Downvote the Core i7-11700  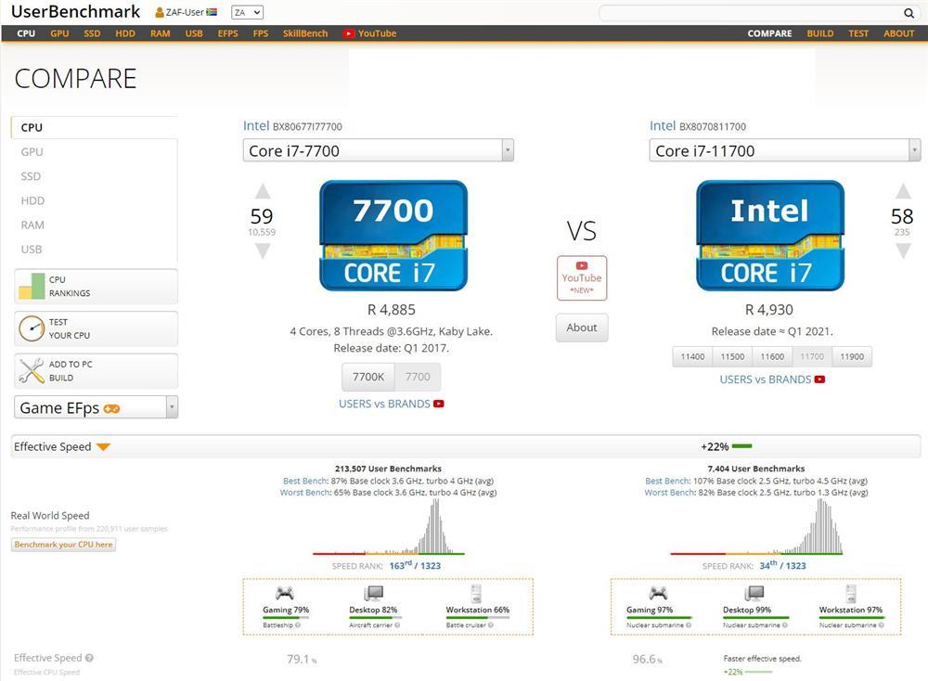(x=903, y=251)
